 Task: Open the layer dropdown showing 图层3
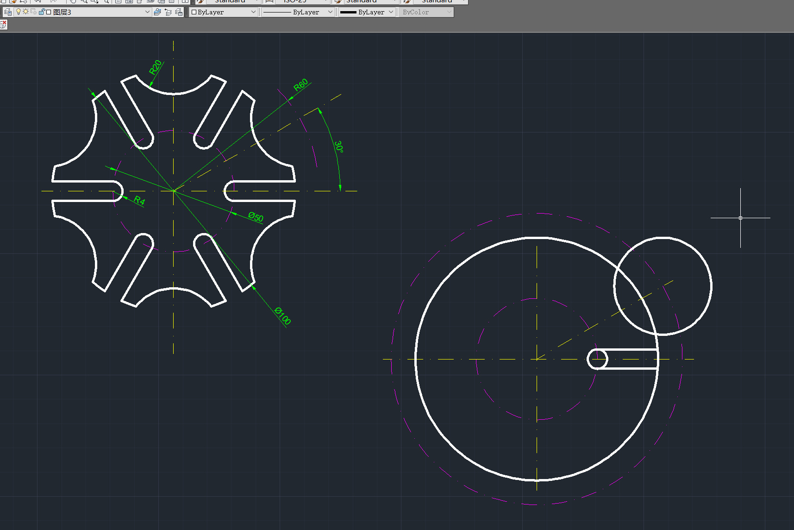coord(147,12)
